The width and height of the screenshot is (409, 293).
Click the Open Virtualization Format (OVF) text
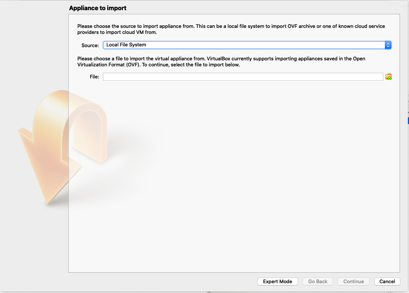108,64
